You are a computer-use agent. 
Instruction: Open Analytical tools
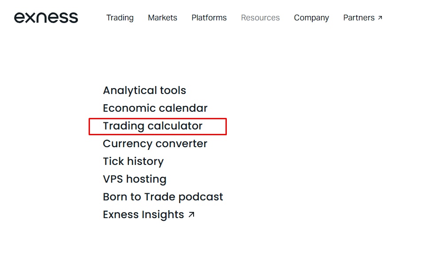(144, 90)
